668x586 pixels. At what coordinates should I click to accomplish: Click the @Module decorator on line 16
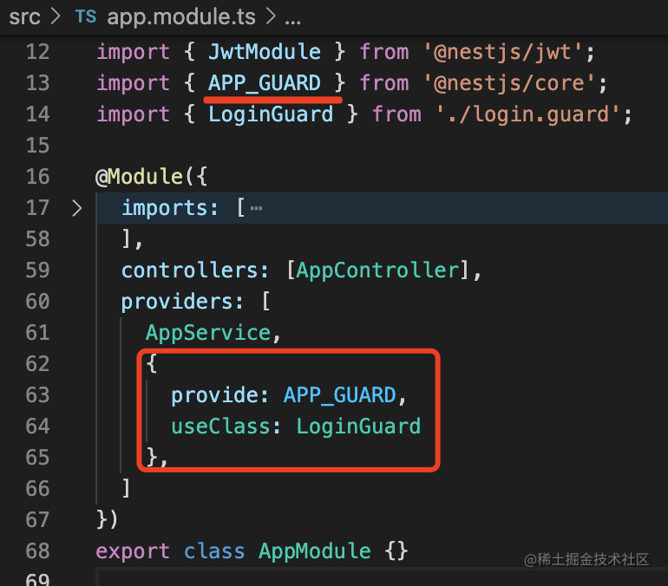pos(140,177)
